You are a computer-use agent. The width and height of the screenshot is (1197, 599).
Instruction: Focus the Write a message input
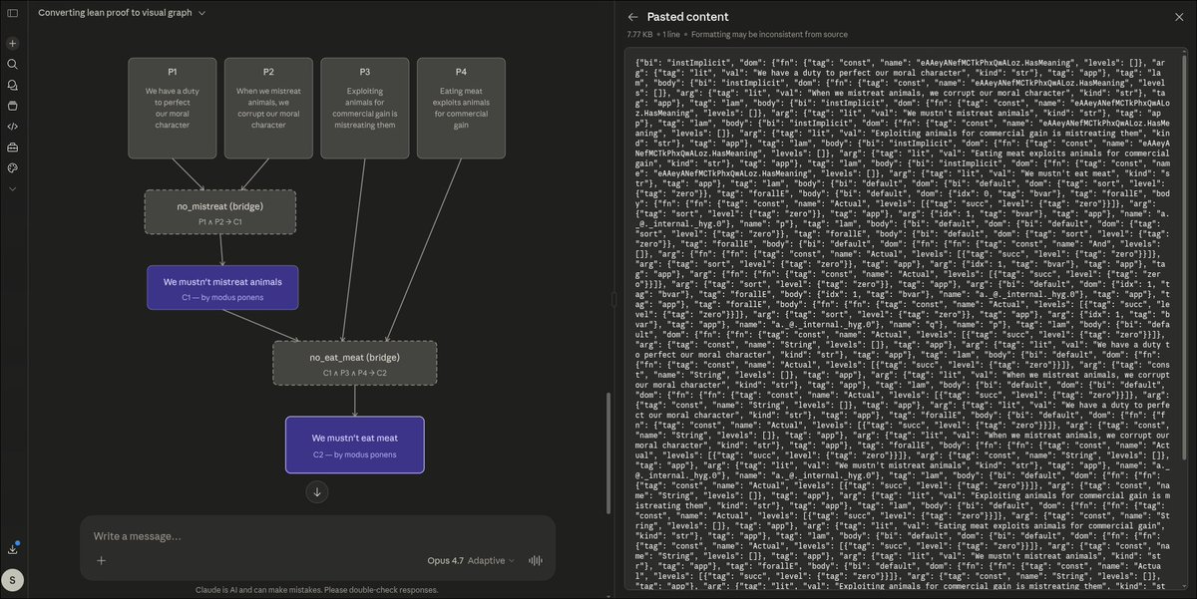click(x=317, y=536)
